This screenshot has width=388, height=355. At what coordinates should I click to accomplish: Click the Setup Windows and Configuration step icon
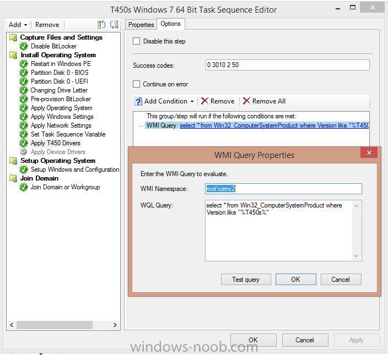(24, 170)
